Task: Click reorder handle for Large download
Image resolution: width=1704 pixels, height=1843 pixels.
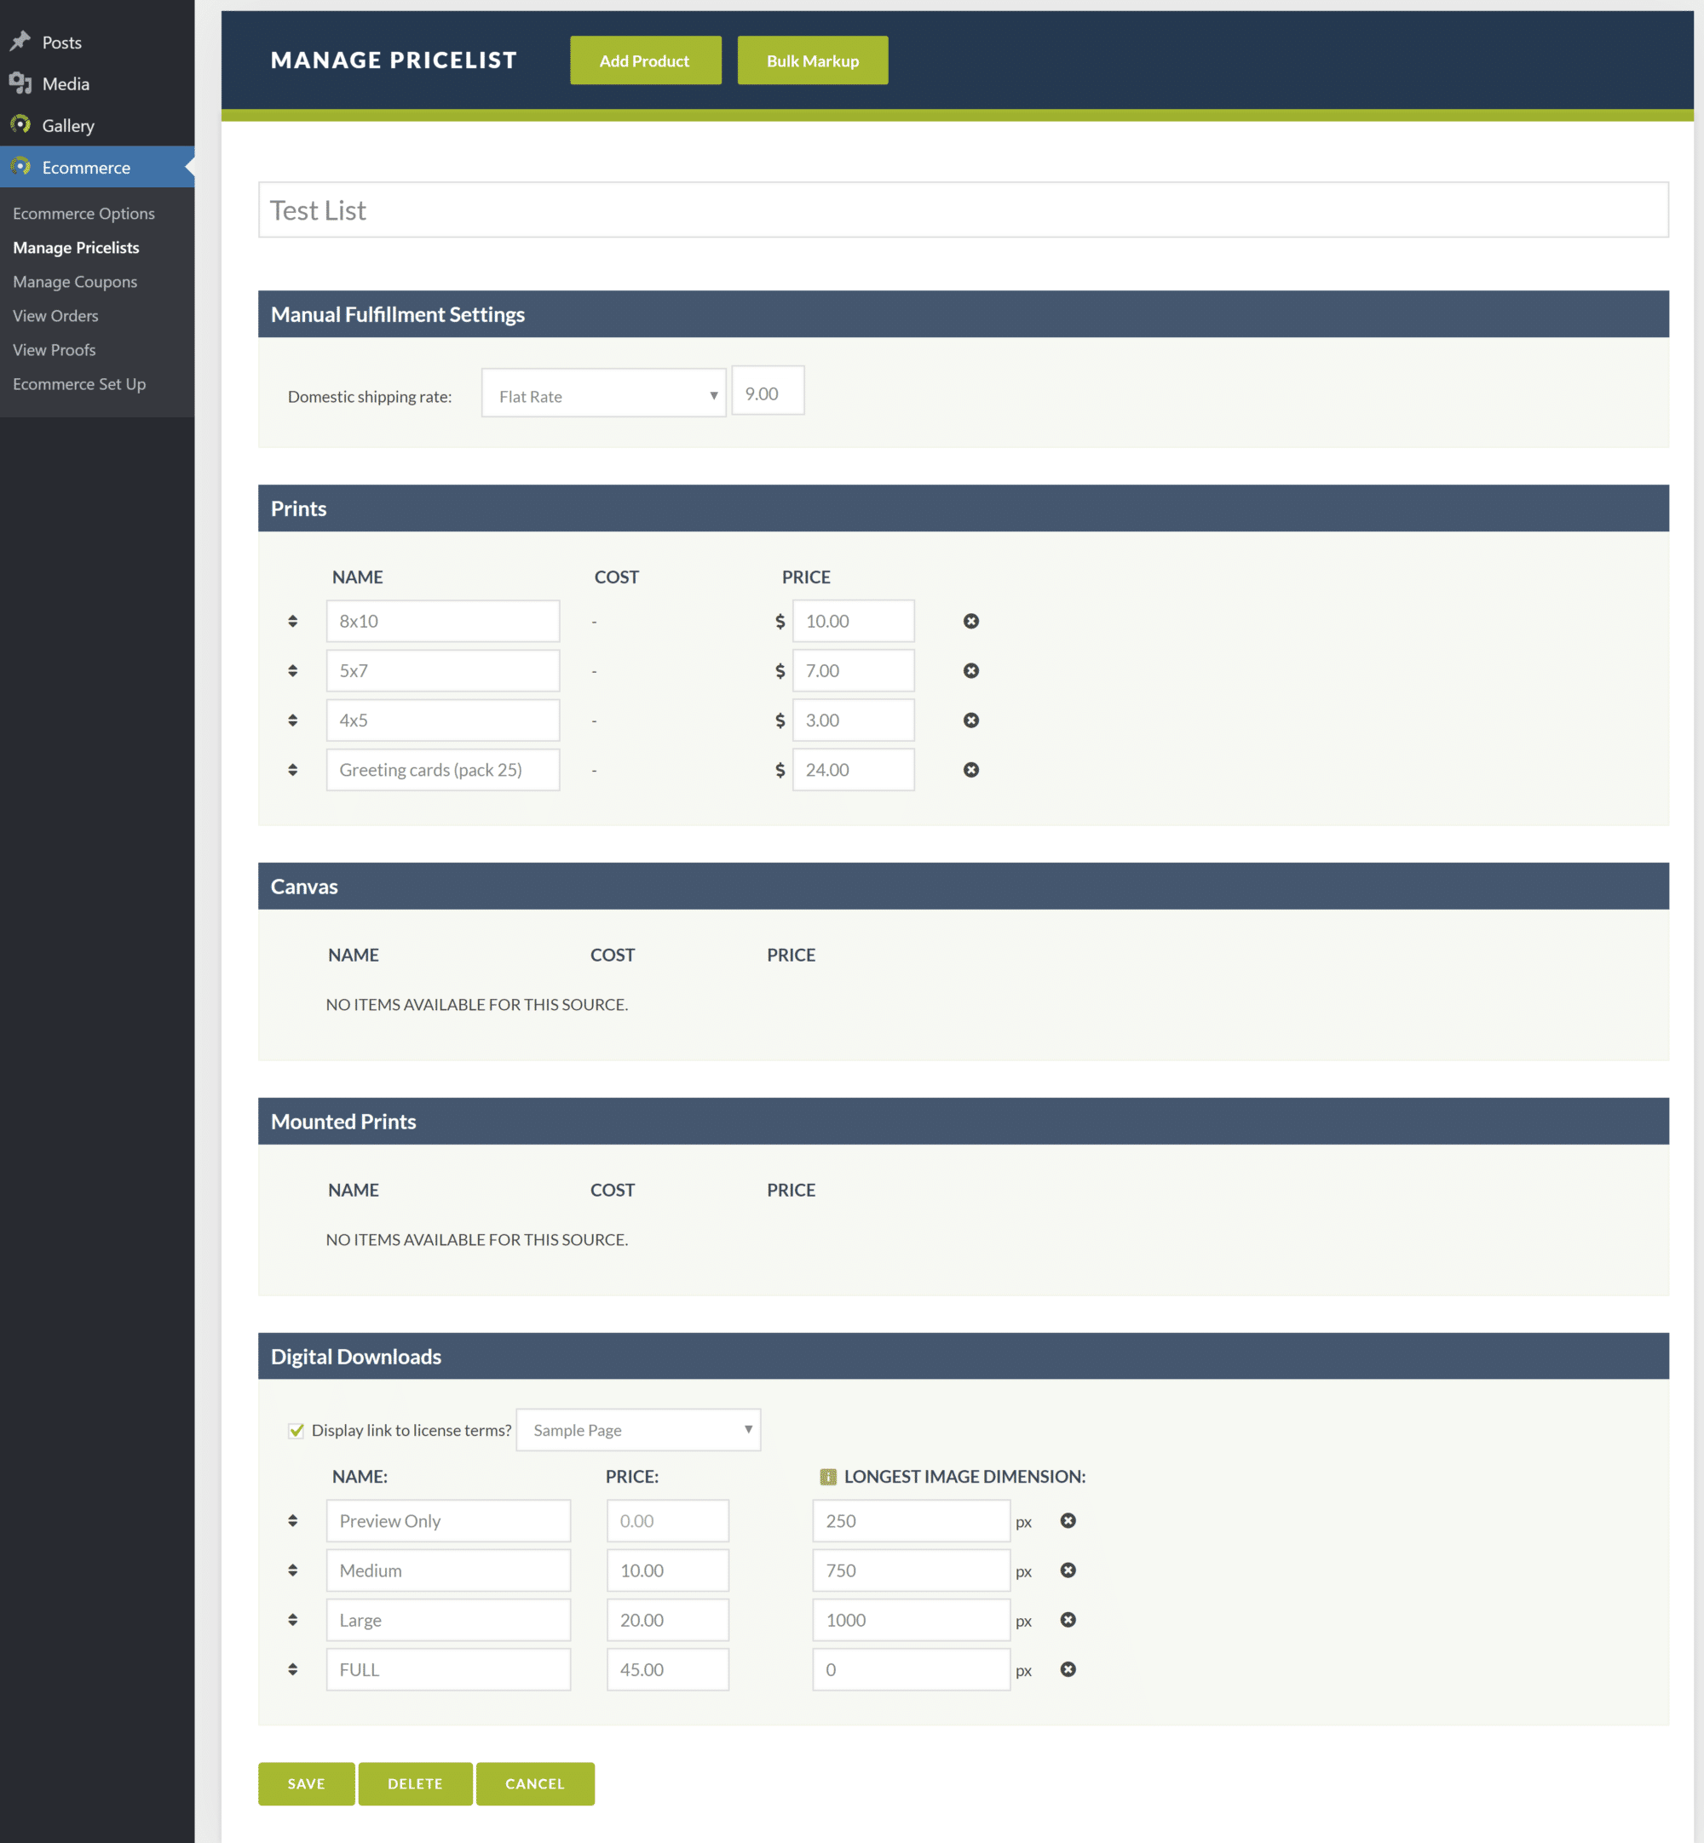Action: coord(292,1620)
